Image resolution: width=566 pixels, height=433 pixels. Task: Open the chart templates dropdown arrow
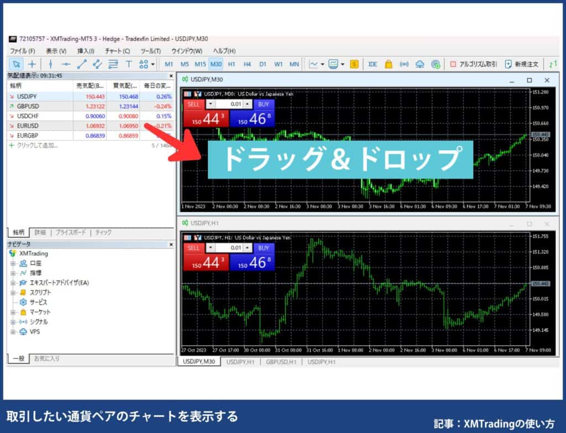343,65
